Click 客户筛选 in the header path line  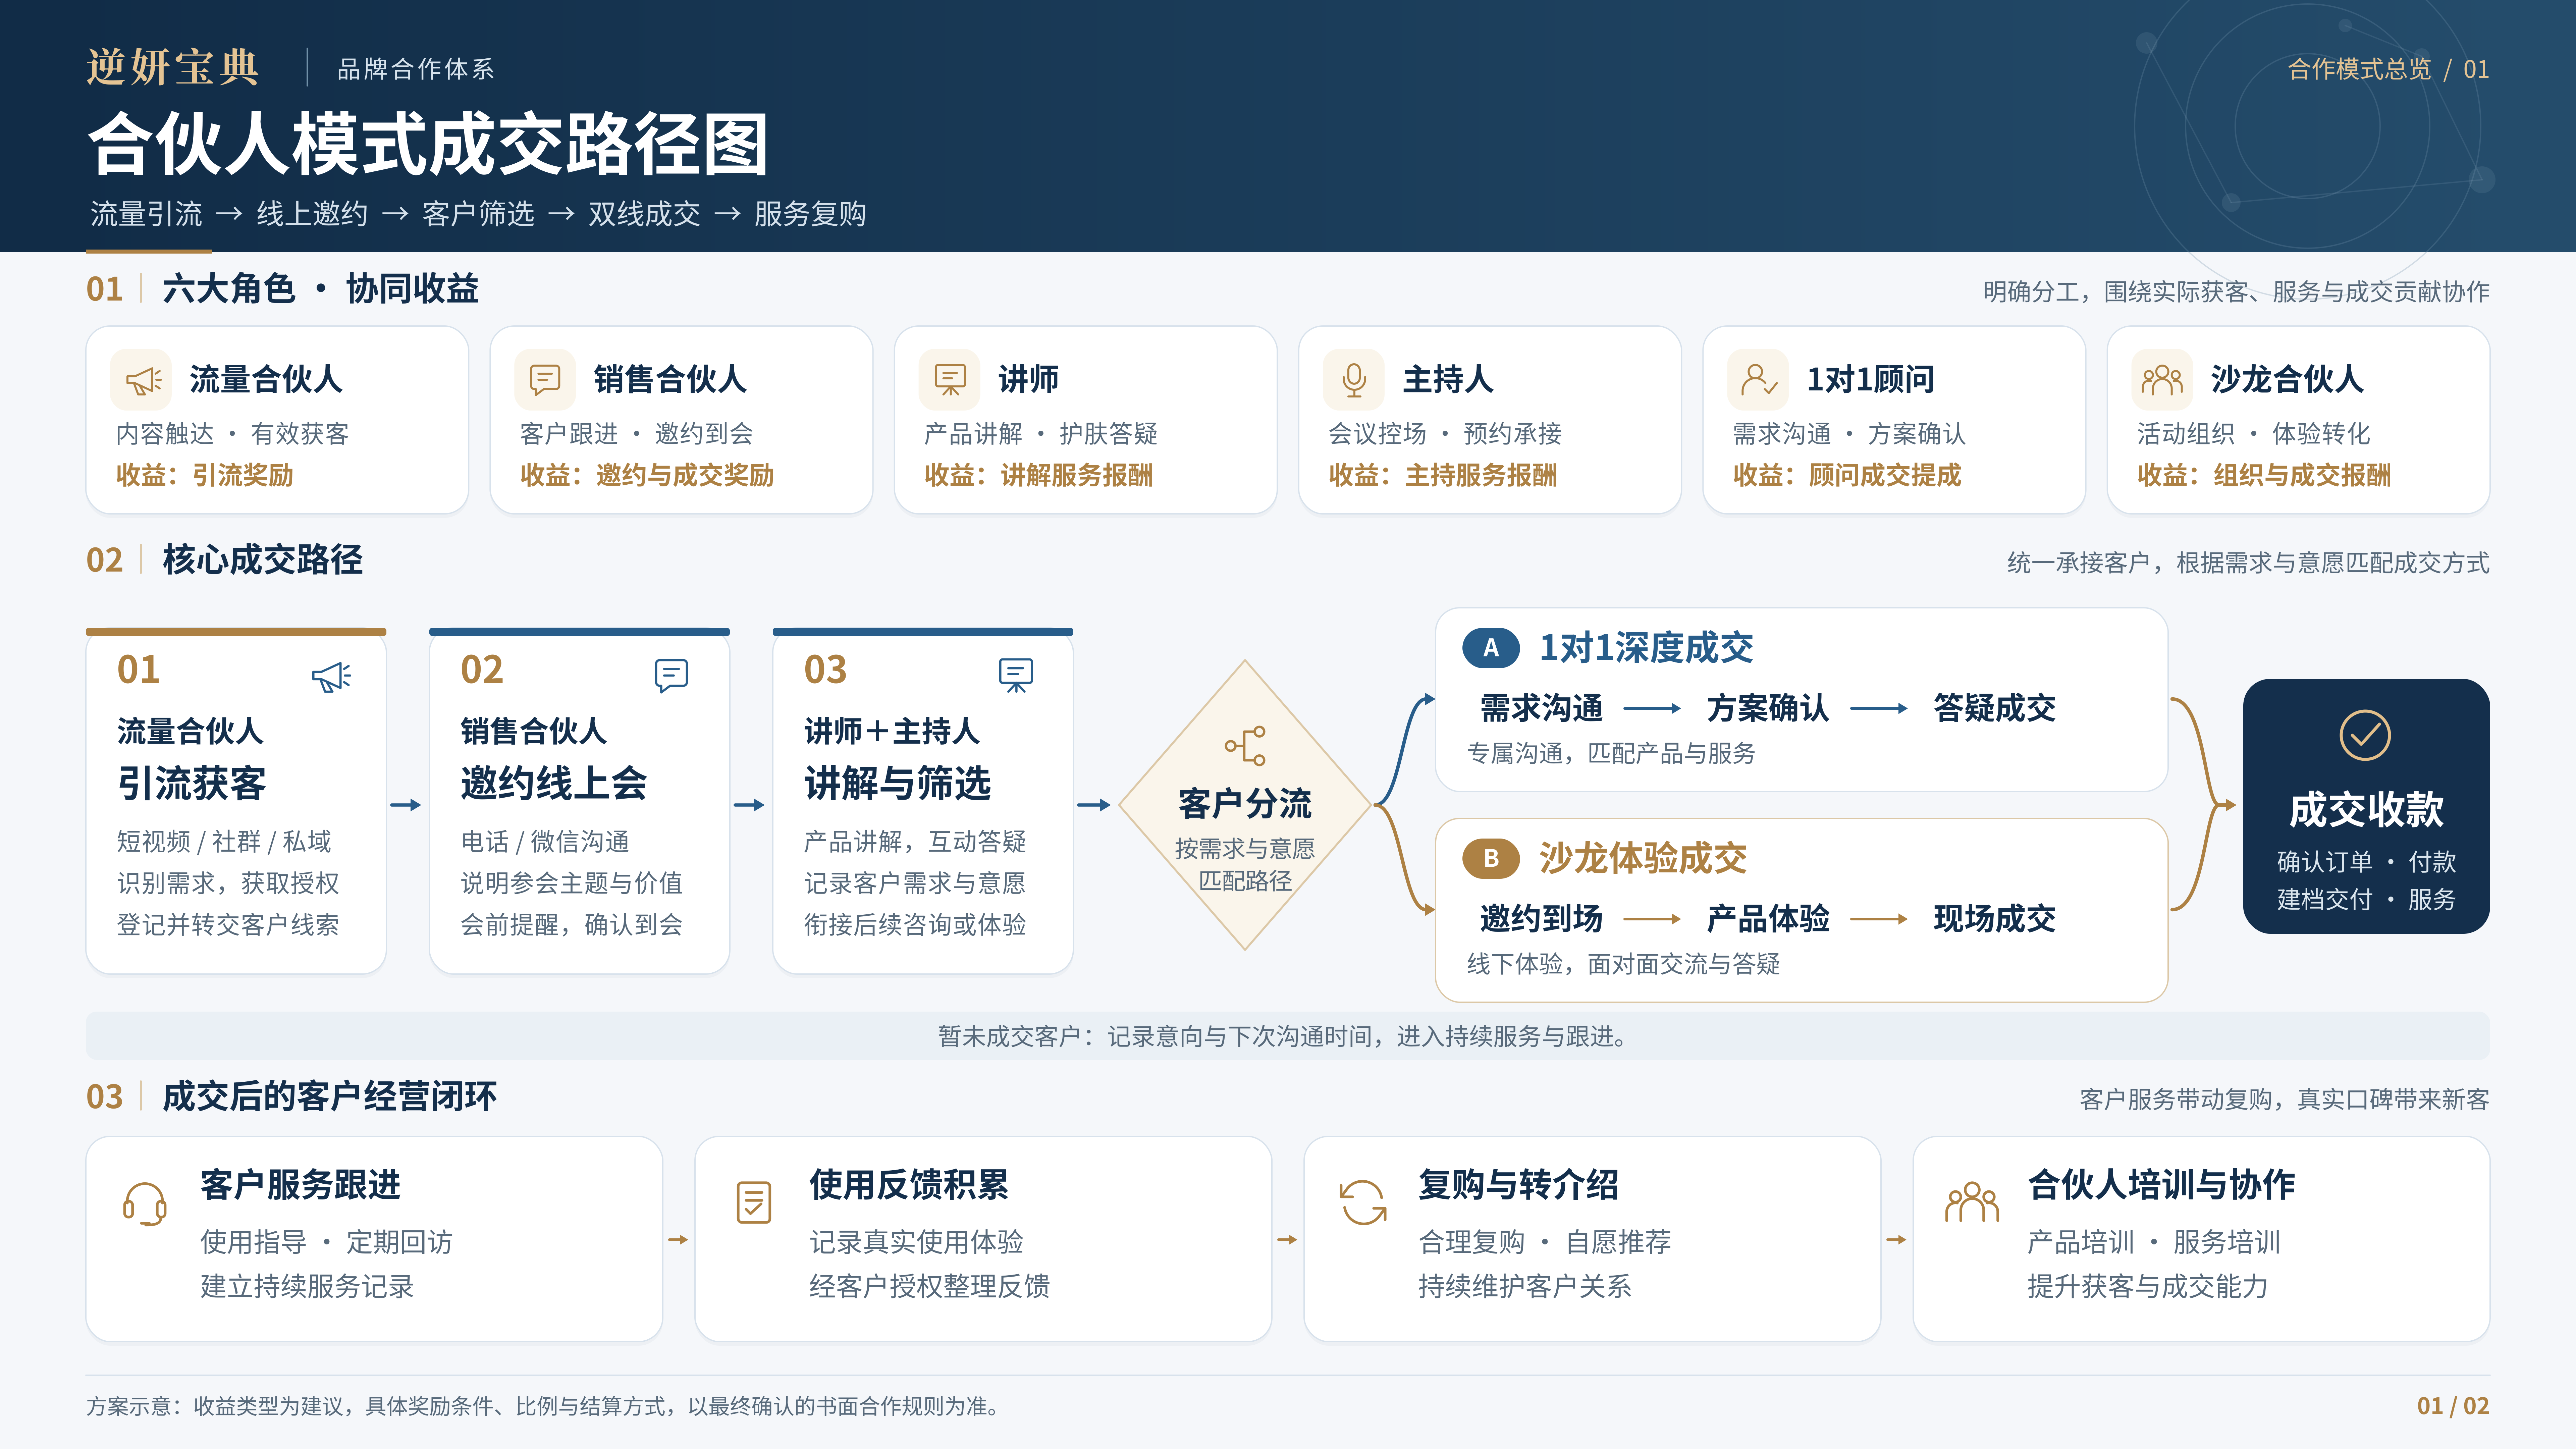tap(478, 214)
